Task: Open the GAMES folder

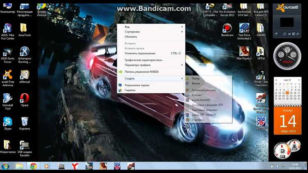Action: pyautogui.click(x=261, y=30)
